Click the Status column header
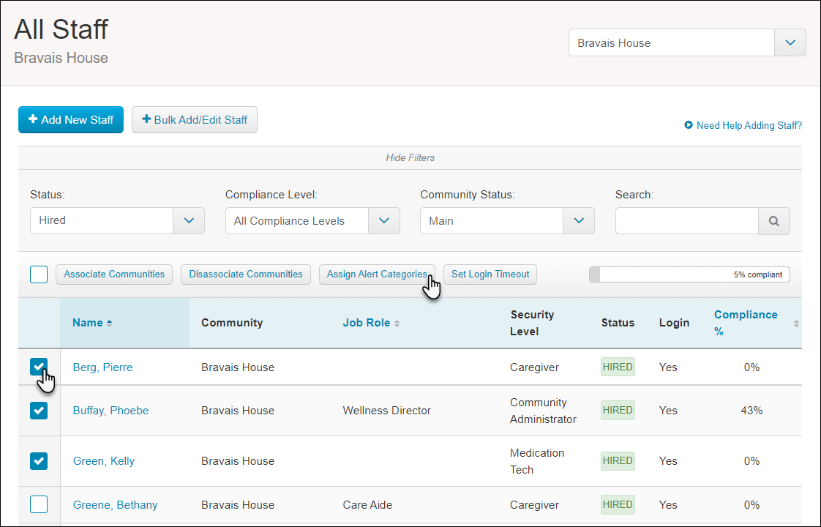 click(618, 323)
